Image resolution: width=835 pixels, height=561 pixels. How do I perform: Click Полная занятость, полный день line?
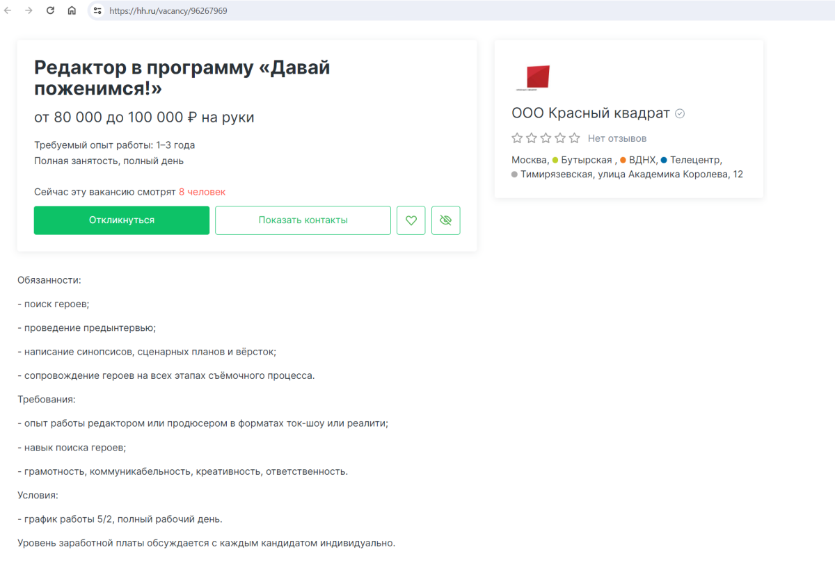pos(109,161)
